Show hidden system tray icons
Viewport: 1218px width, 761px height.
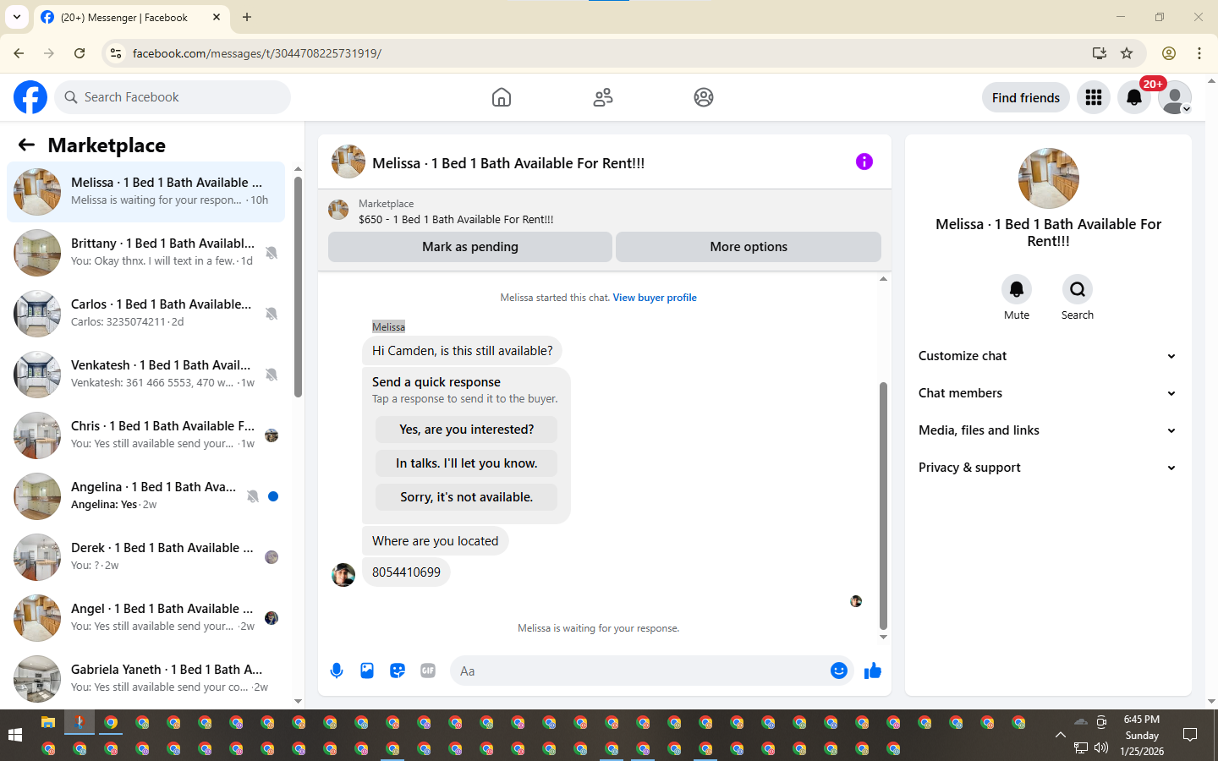pos(1060,735)
